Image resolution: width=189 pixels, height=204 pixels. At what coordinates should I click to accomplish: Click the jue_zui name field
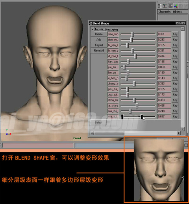pos(113,67)
